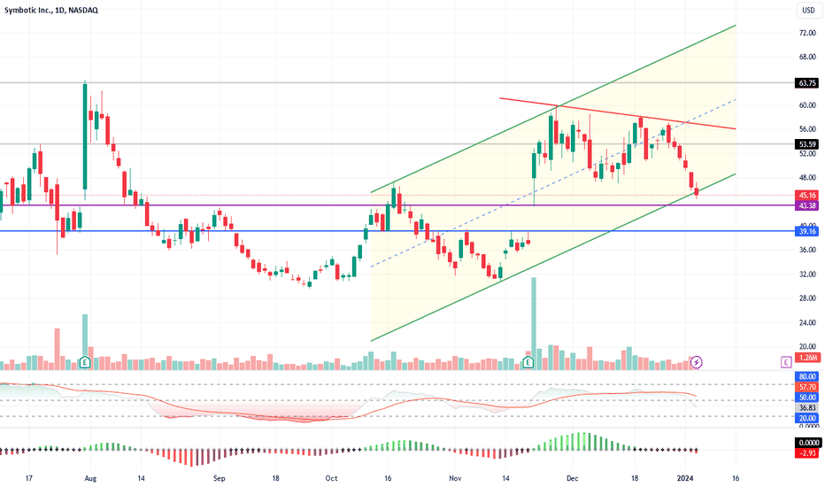Click the purple 43.38 price label
This screenshot has height=487, width=825.
coord(807,205)
